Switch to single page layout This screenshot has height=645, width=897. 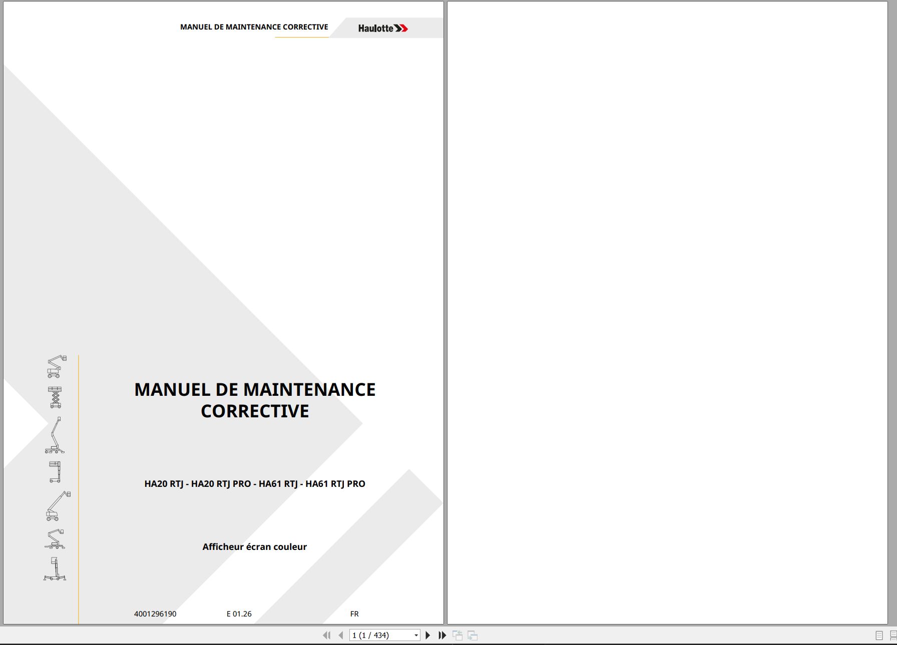click(x=879, y=635)
